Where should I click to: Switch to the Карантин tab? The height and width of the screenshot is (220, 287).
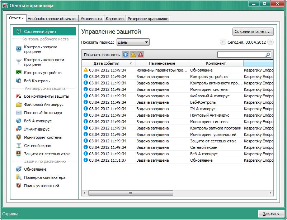(115, 19)
